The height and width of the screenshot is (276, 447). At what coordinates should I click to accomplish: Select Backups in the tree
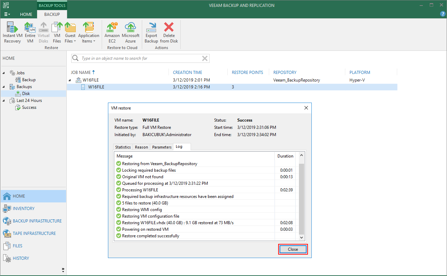pos(24,87)
